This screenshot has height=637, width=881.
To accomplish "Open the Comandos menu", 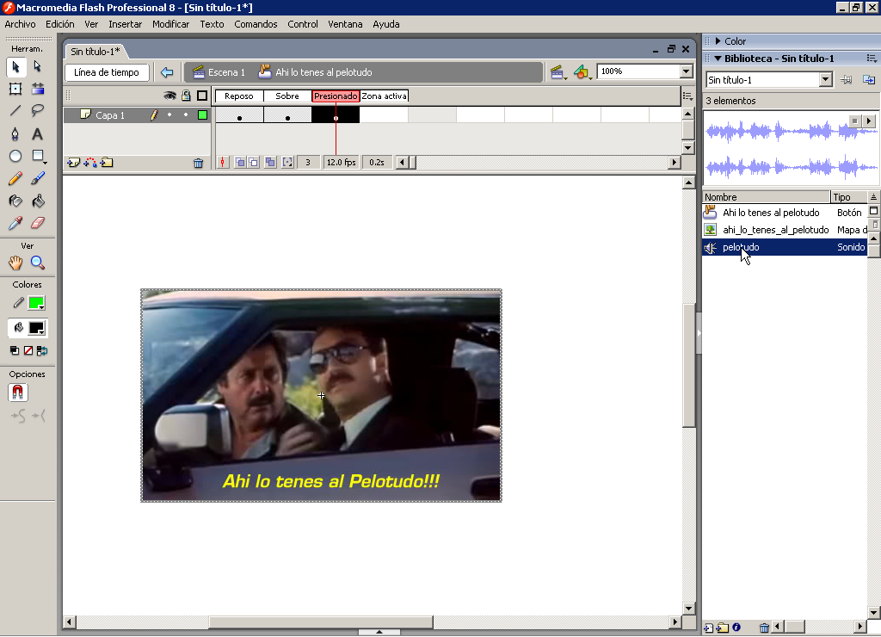I will tap(256, 24).
